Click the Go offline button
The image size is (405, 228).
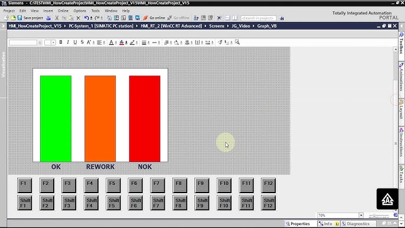pyautogui.click(x=178, y=18)
